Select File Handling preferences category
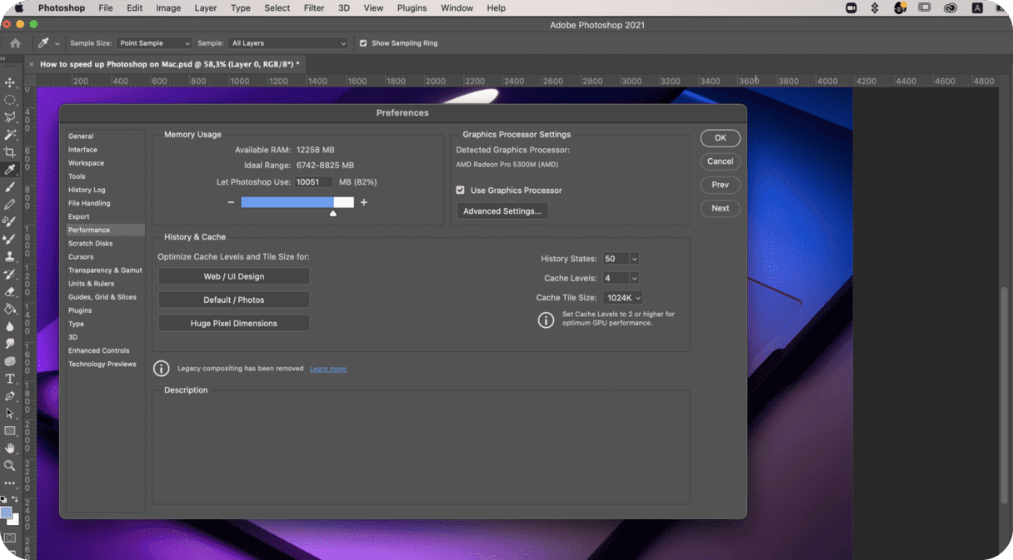 click(89, 203)
